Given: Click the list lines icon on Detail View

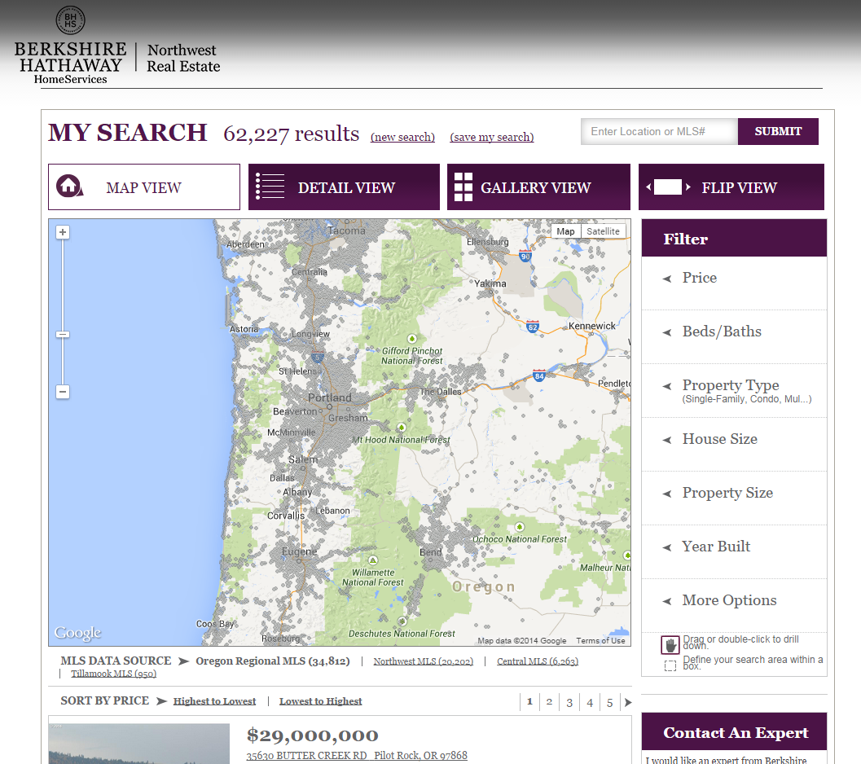Looking at the screenshot, I should point(270,187).
